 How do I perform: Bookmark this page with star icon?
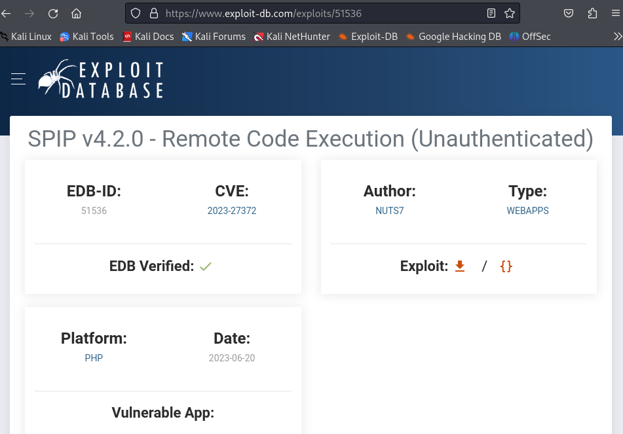coord(510,14)
